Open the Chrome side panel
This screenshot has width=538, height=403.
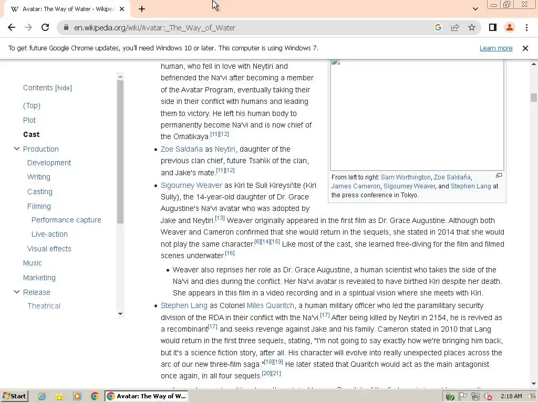[493, 27]
